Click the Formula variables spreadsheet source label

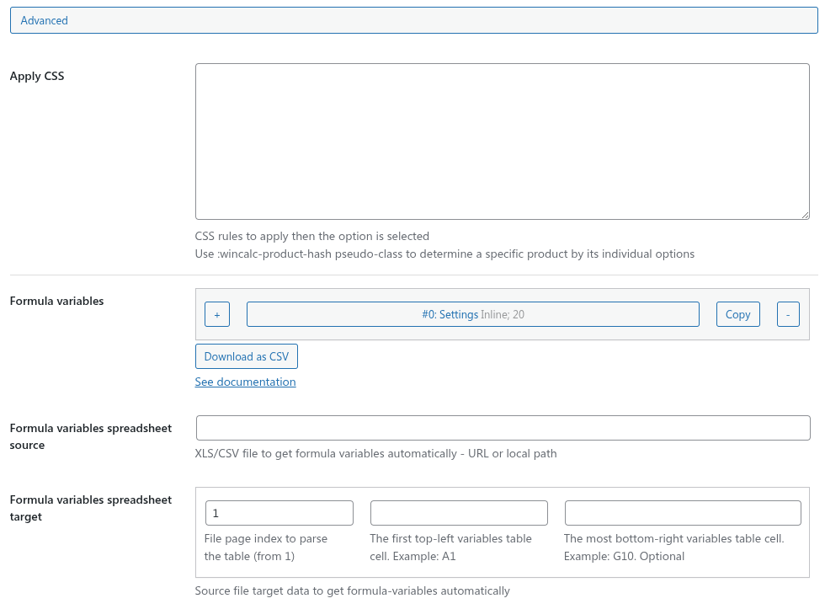[x=90, y=436]
